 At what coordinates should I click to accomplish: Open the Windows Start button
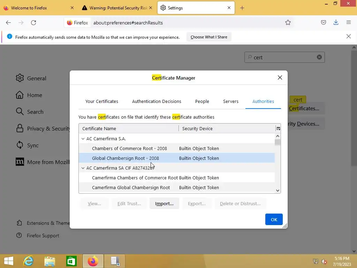point(9,261)
